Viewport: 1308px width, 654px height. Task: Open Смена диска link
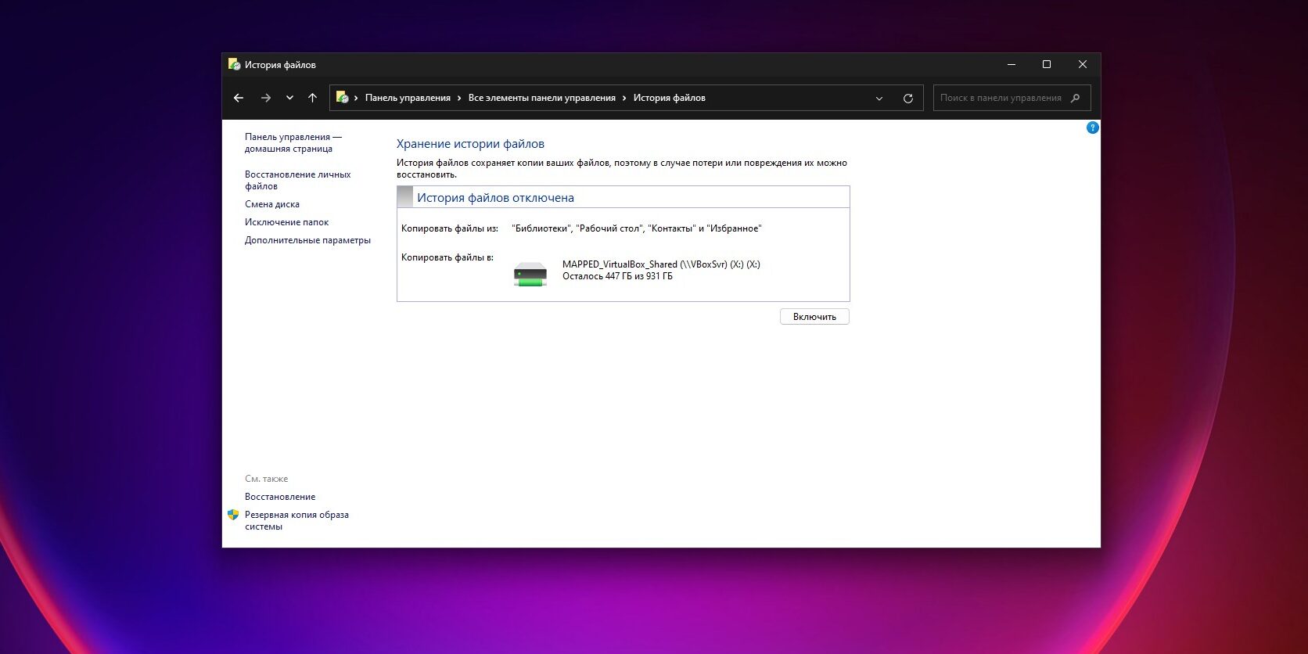(x=271, y=204)
